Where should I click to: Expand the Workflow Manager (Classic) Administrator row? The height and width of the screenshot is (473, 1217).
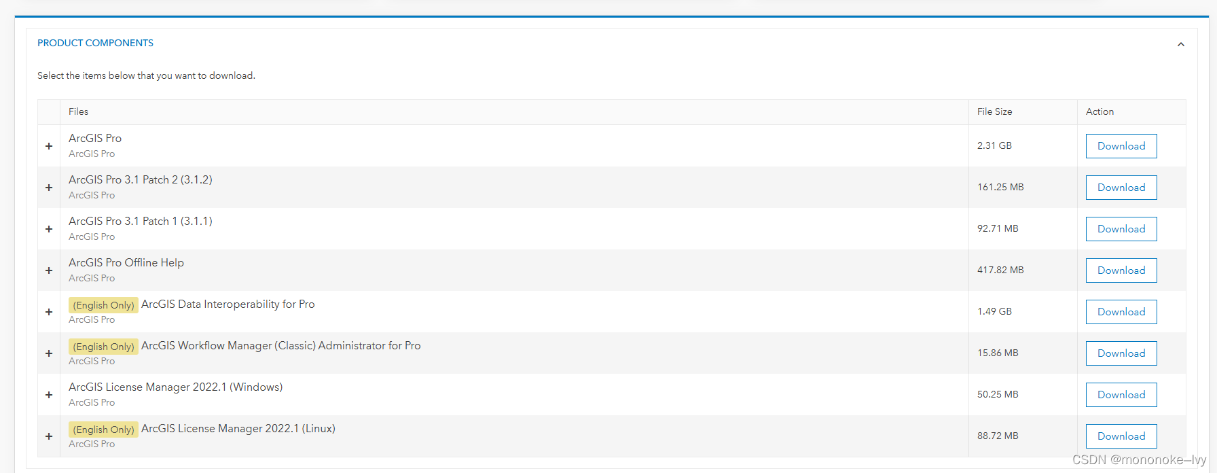tap(49, 353)
